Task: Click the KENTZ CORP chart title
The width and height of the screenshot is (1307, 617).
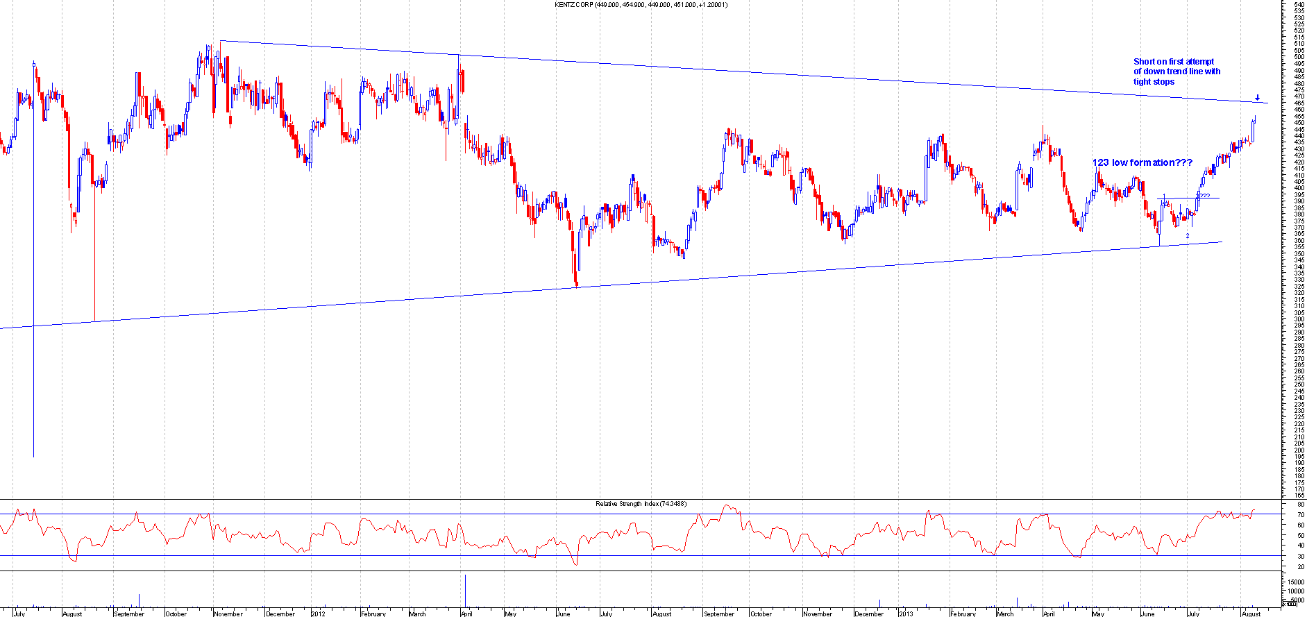Action: [641, 5]
